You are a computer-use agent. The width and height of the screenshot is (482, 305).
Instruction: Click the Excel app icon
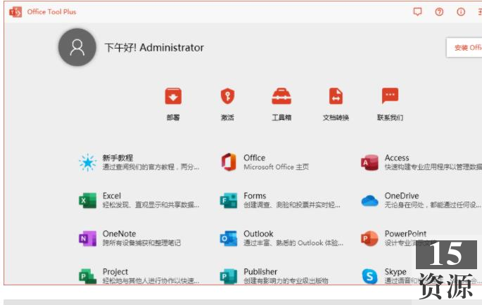88,200
